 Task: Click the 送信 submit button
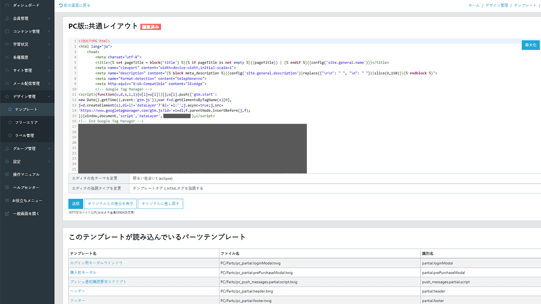[x=75, y=204]
